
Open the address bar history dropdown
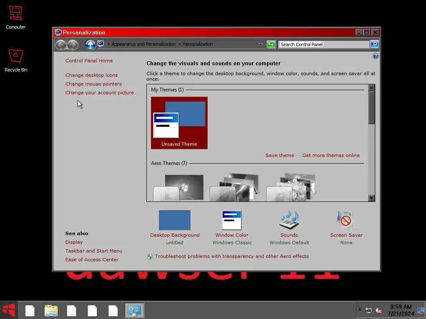[260, 44]
